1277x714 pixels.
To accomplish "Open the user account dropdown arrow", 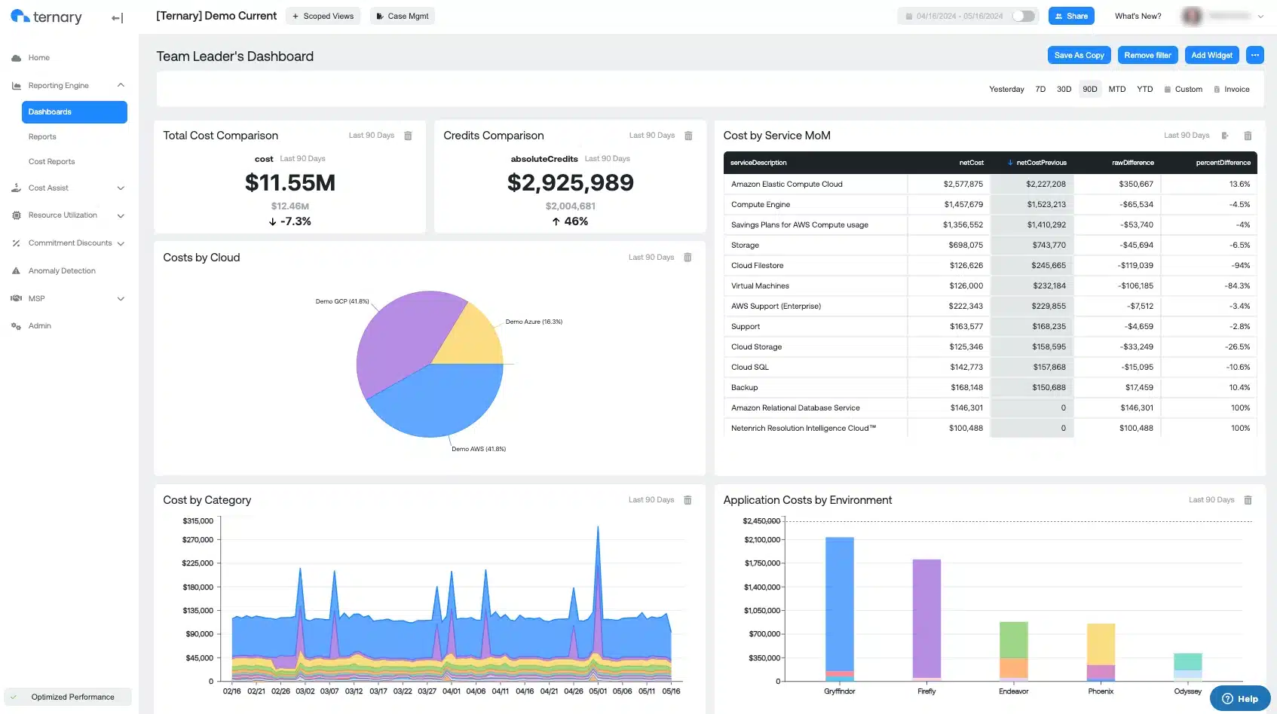I will point(1260,16).
